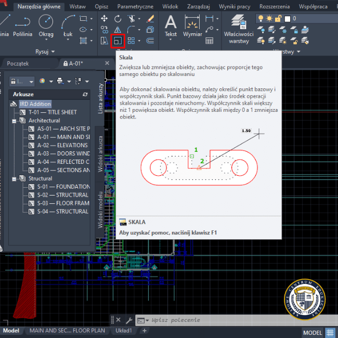Select the Tekst (text) tool
Viewport: 338px width, 338px height.
point(171,26)
